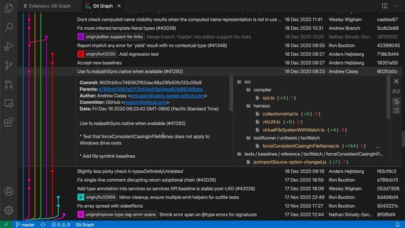Open the virtualFileSystemWithWatch.ts file diff

pyautogui.click(x=294, y=130)
